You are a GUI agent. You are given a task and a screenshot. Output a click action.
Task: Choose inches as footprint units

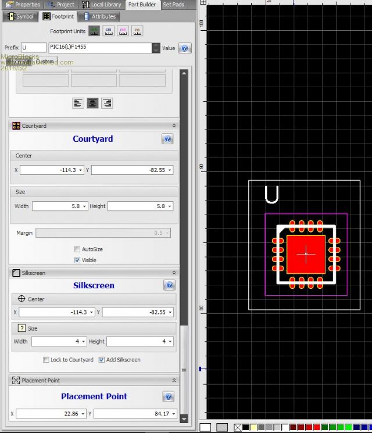[x=137, y=31]
